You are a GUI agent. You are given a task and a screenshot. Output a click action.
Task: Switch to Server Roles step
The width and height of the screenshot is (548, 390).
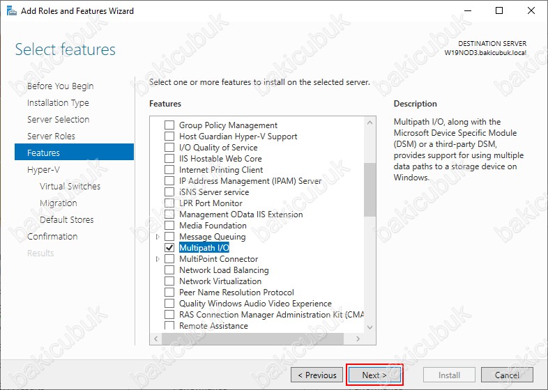51,136
